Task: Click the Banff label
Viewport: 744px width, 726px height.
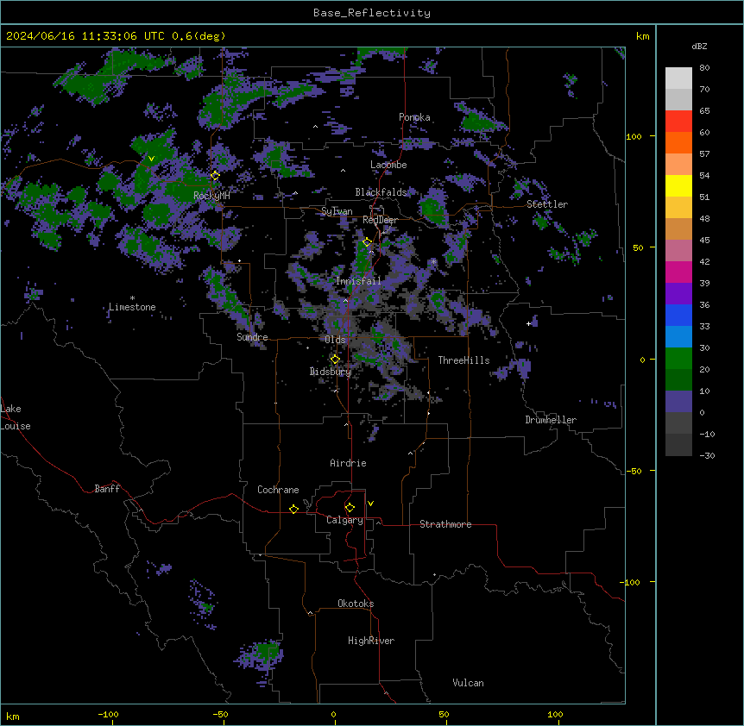Action: 107,489
